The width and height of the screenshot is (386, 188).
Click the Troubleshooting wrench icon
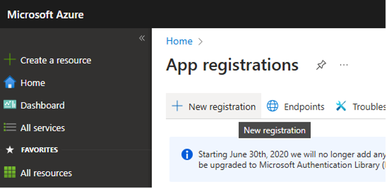[x=341, y=106]
